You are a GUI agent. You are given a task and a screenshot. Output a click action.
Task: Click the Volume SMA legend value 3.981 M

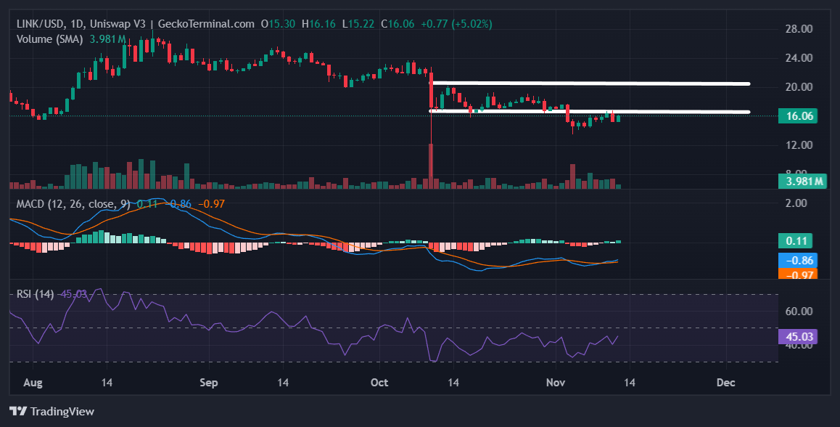click(107, 39)
